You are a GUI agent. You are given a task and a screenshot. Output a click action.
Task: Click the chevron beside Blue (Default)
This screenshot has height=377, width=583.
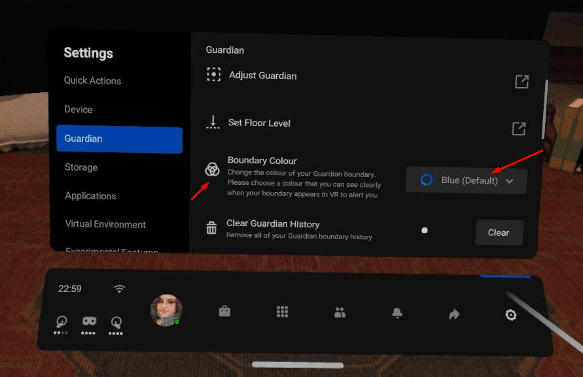(x=509, y=181)
